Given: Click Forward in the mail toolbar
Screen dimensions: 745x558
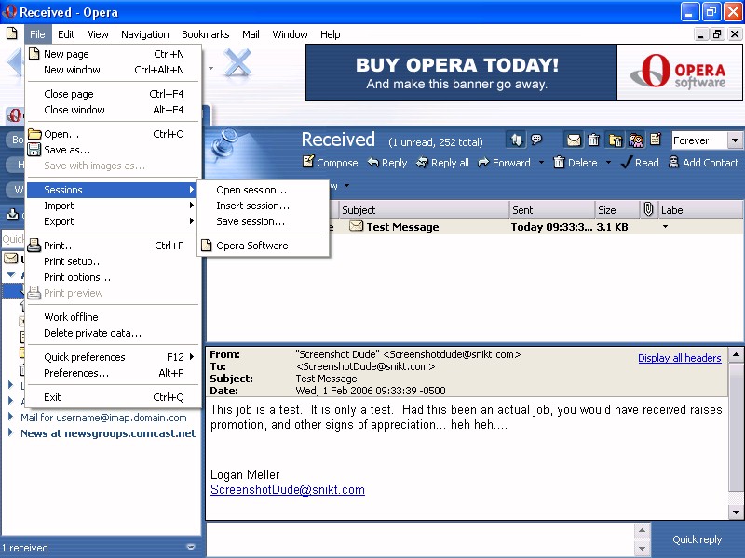Looking at the screenshot, I should [x=504, y=163].
